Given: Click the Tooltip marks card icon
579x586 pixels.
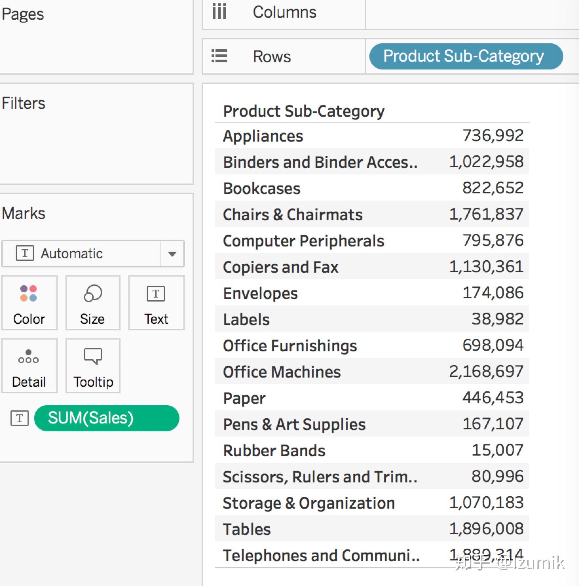Looking at the screenshot, I should [93, 356].
